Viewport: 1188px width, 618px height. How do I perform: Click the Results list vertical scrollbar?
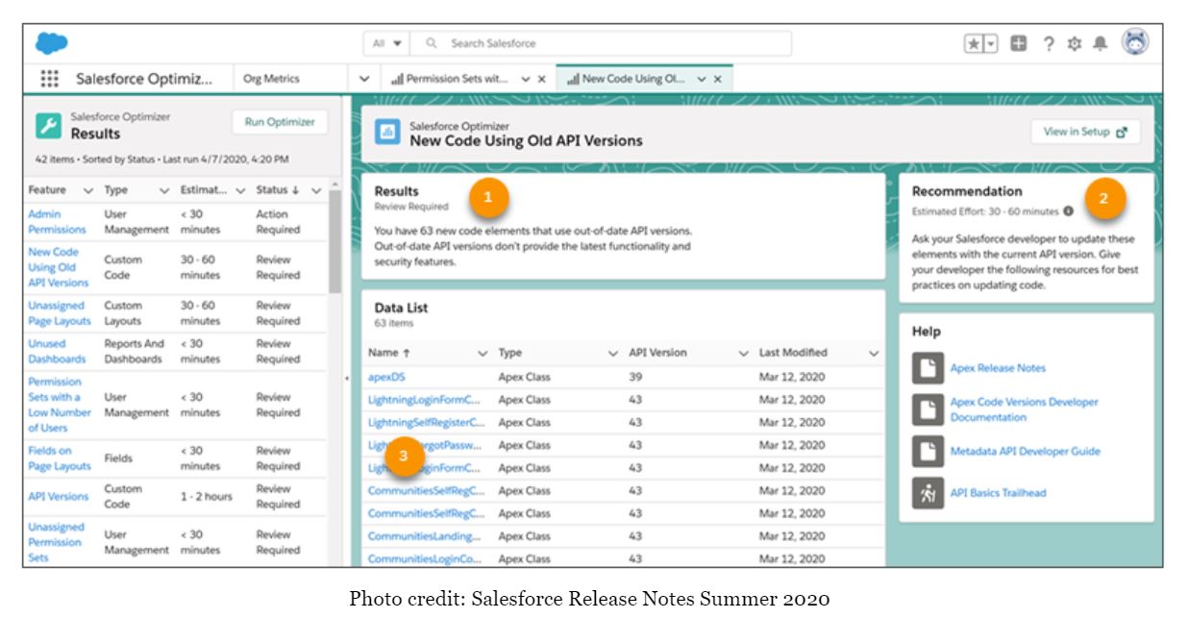[334, 240]
